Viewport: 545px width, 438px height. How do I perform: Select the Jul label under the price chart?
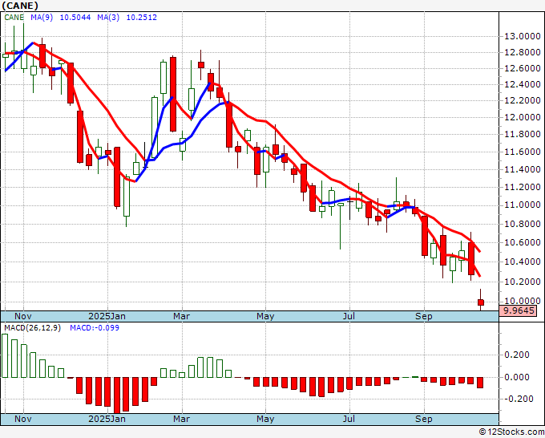[349, 317]
